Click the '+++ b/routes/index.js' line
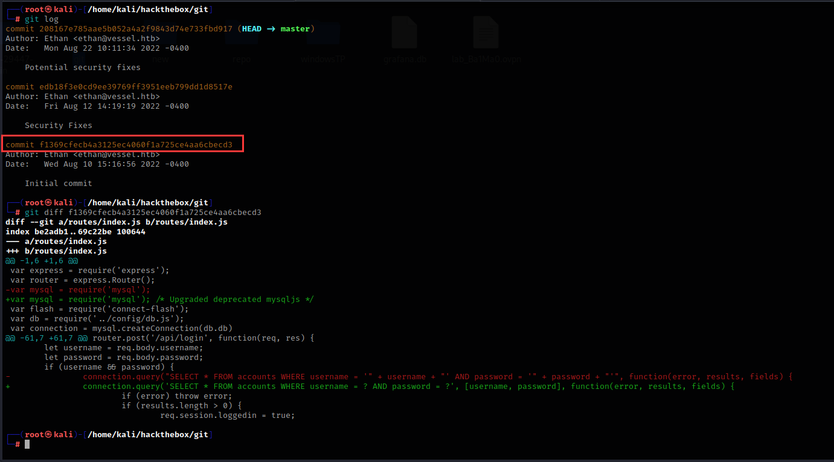Image resolution: width=834 pixels, height=462 pixels. (56, 251)
